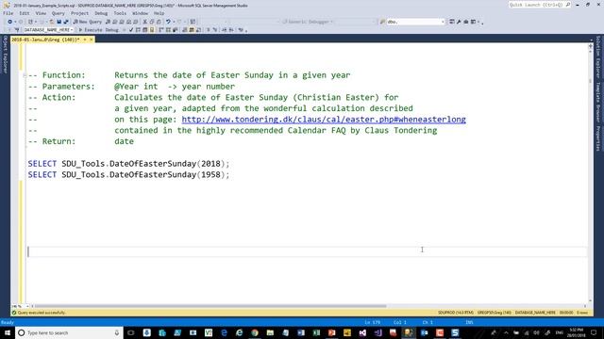Open the Tools menu

click(x=120, y=13)
